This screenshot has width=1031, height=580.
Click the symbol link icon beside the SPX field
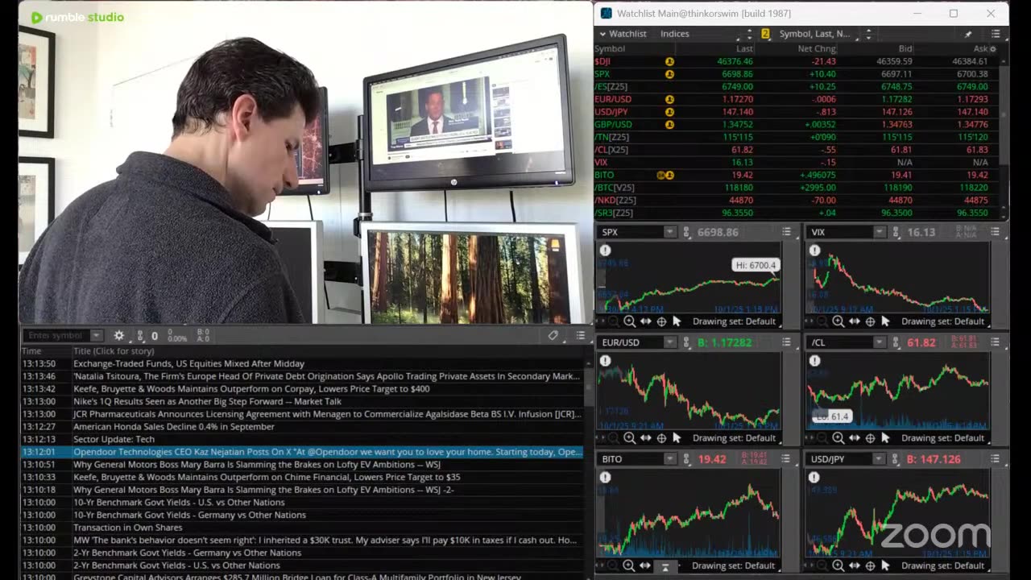[x=686, y=232]
